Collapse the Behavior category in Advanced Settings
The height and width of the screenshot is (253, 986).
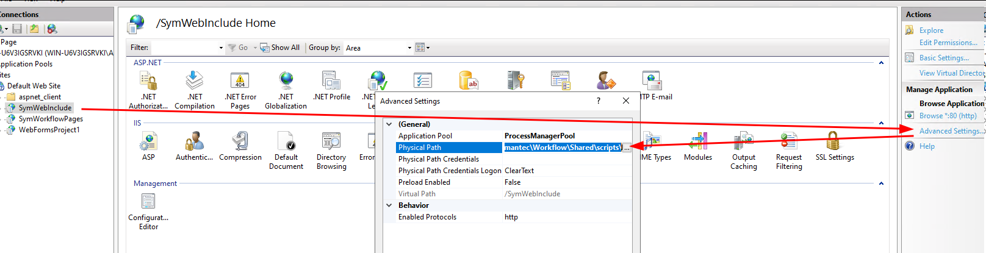pyautogui.click(x=389, y=205)
